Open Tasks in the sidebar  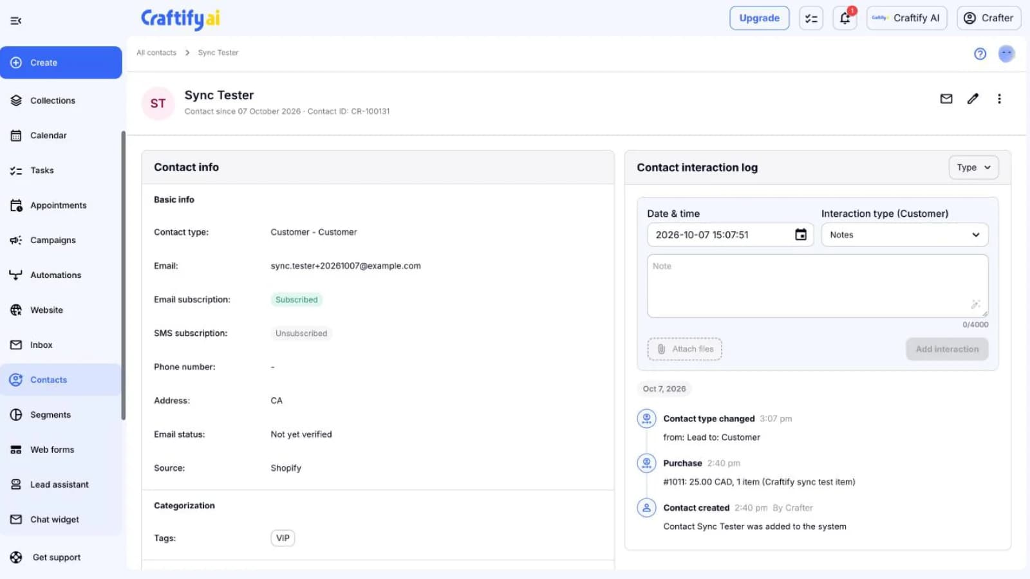coord(61,170)
